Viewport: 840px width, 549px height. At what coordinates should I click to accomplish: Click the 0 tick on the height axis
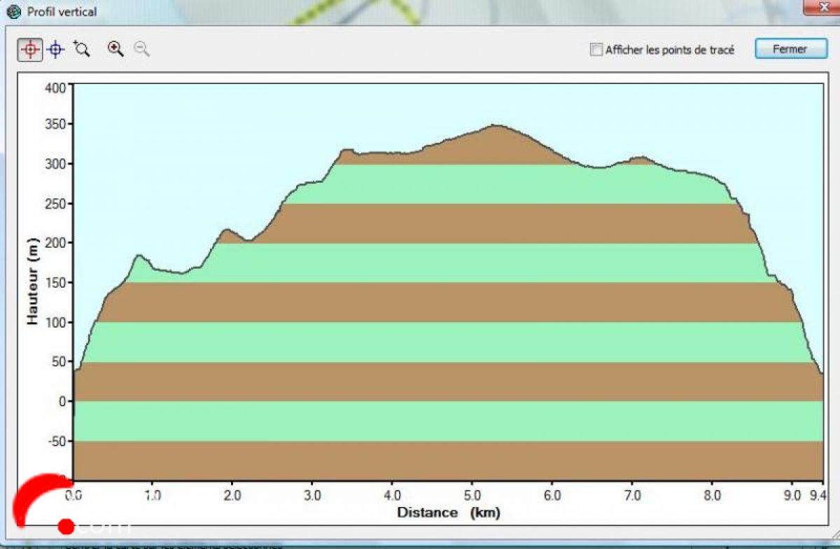coord(62,402)
